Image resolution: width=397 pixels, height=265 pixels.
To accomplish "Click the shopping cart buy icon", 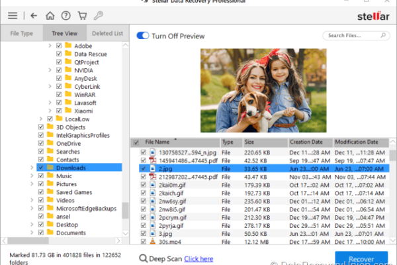I will click(x=83, y=15).
